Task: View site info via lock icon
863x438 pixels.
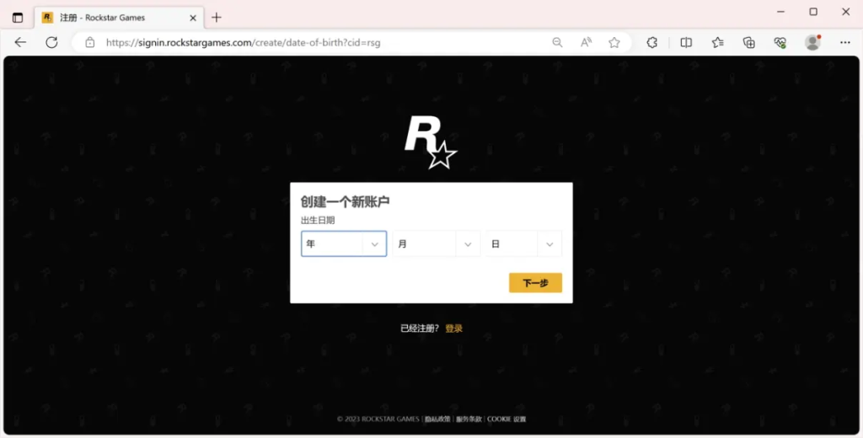Action: (x=90, y=42)
